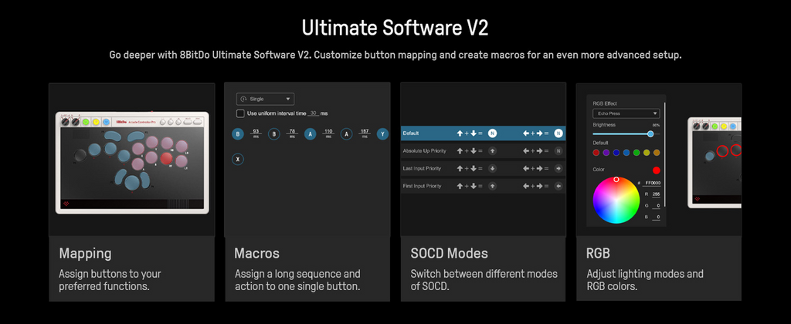Choose Last Input Priority SOCD mode

pyautogui.click(x=483, y=168)
